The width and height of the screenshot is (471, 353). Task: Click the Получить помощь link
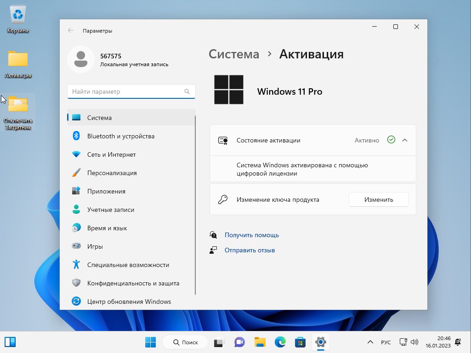tap(251, 235)
